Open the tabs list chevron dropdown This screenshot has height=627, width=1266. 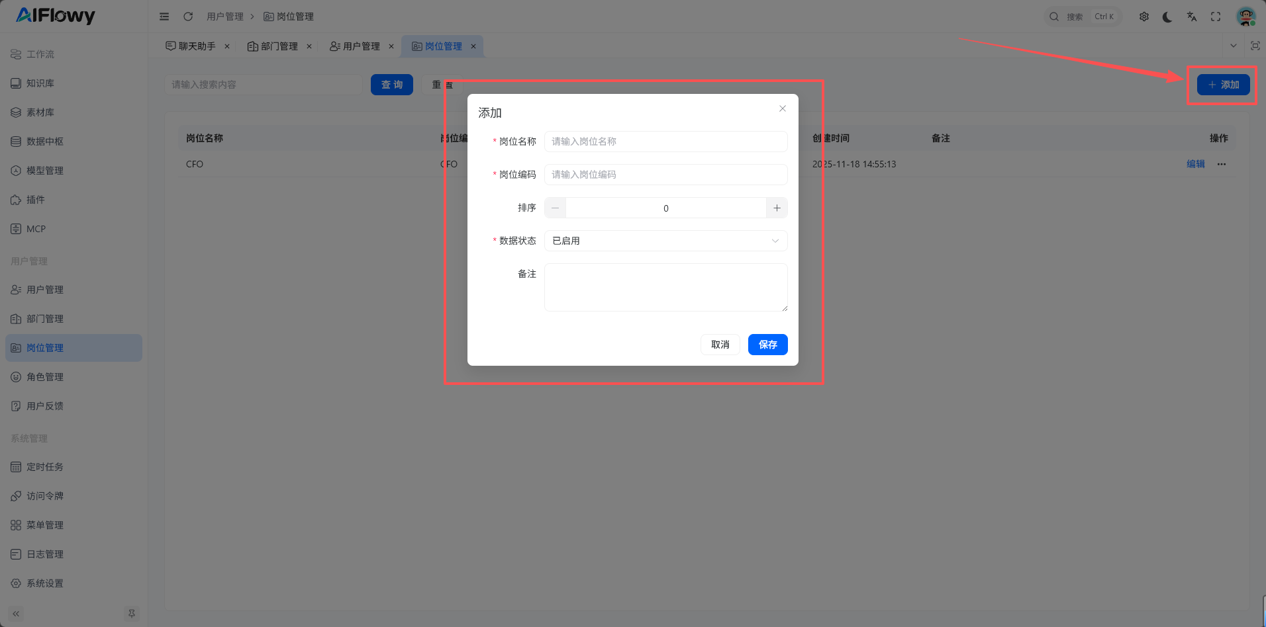pos(1233,46)
